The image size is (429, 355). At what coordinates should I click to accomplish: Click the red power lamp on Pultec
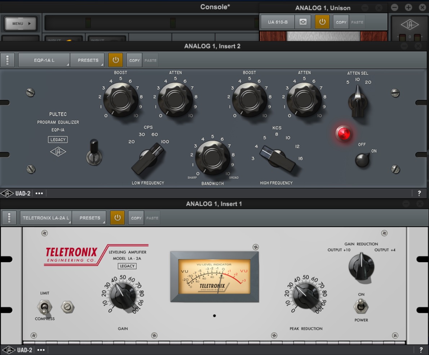[343, 133]
